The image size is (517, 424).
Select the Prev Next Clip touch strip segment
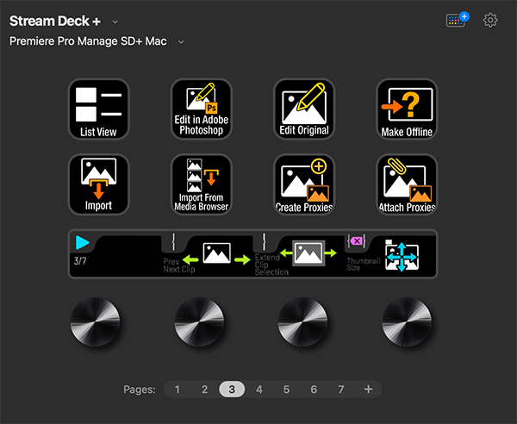coord(207,254)
